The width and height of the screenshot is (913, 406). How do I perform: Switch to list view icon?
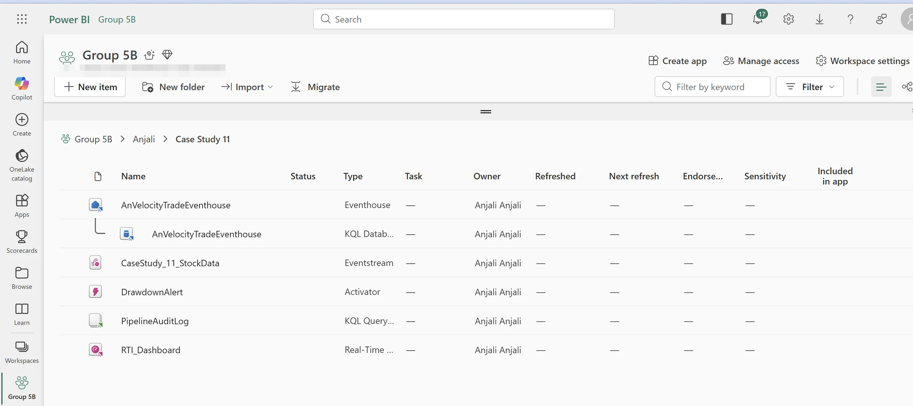pyautogui.click(x=881, y=87)
